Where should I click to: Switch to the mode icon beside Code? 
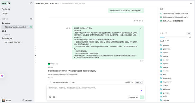(x=9, y=3)
